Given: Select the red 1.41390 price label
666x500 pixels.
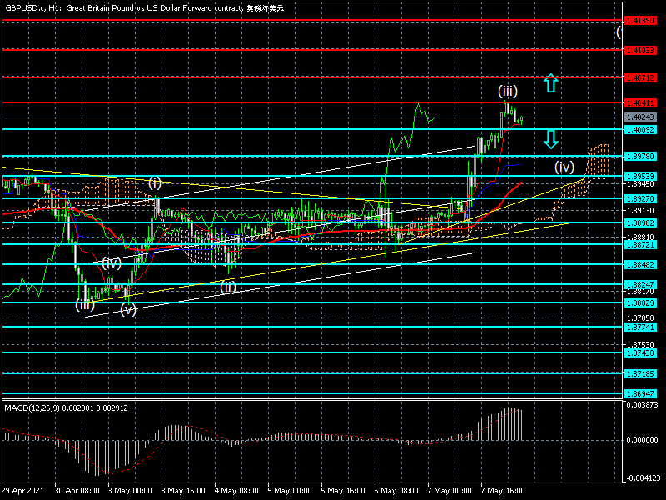Looking at the screenshot, I should pyautogui.click(x=640, y=21).
